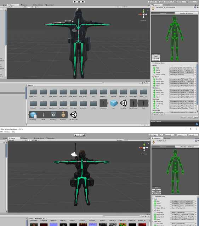The width and height of the screenshot is (199, 226).
Task: Select the mixamo.com animation clip asset
Action: 53,115
